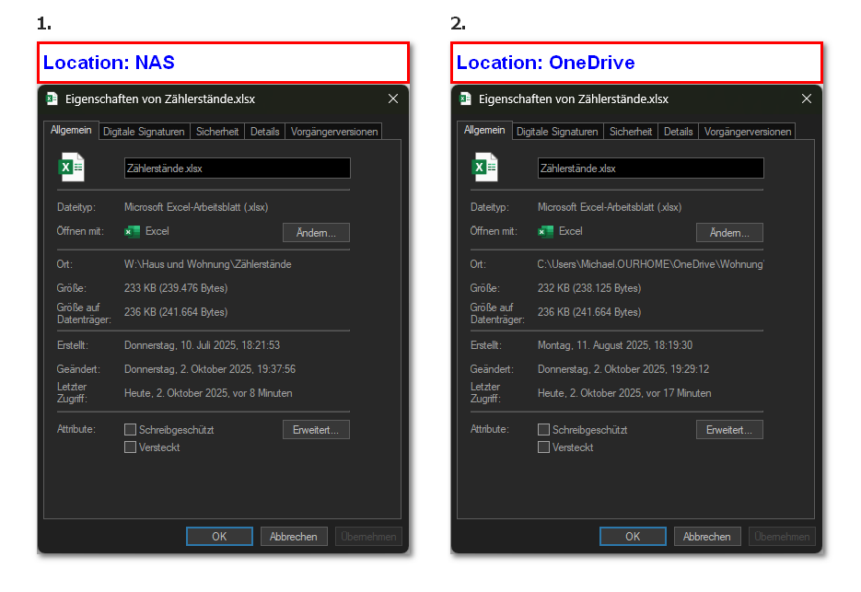Click the large Excel file icon in OneDrive dialog
861x592 pixels.
pos(485,167)
